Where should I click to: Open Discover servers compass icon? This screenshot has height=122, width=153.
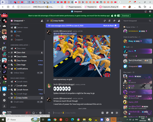pos(4,100)
